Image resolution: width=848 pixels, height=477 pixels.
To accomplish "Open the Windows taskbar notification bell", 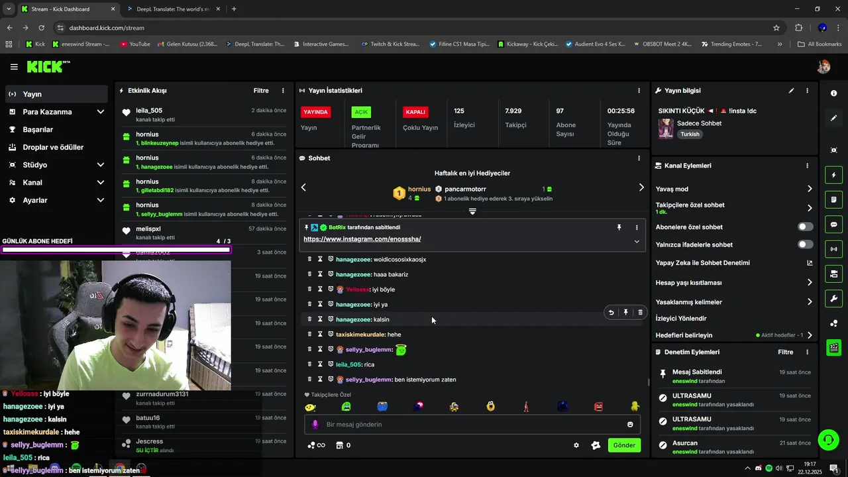I will tap(834, 468).
